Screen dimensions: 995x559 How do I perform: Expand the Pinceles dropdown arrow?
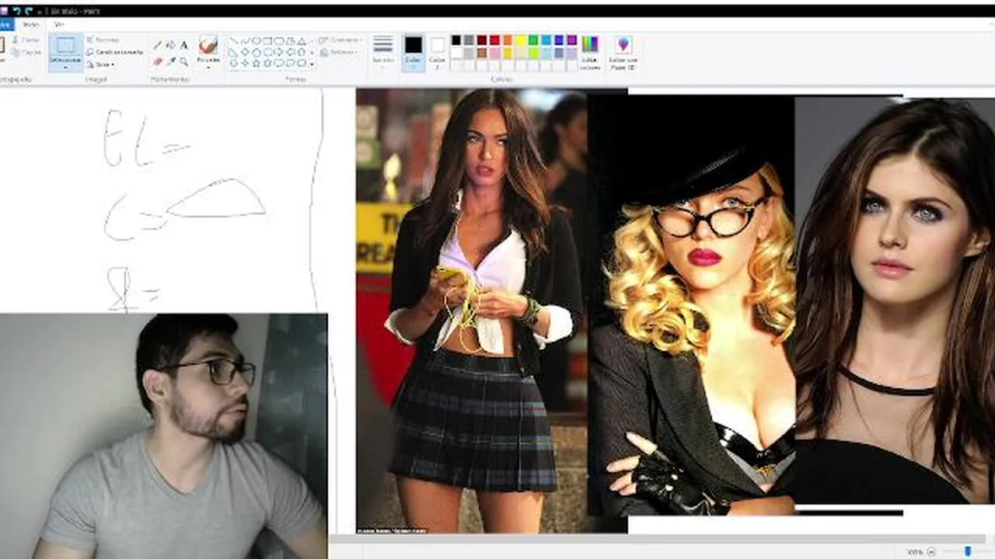[x=208, y=68]
